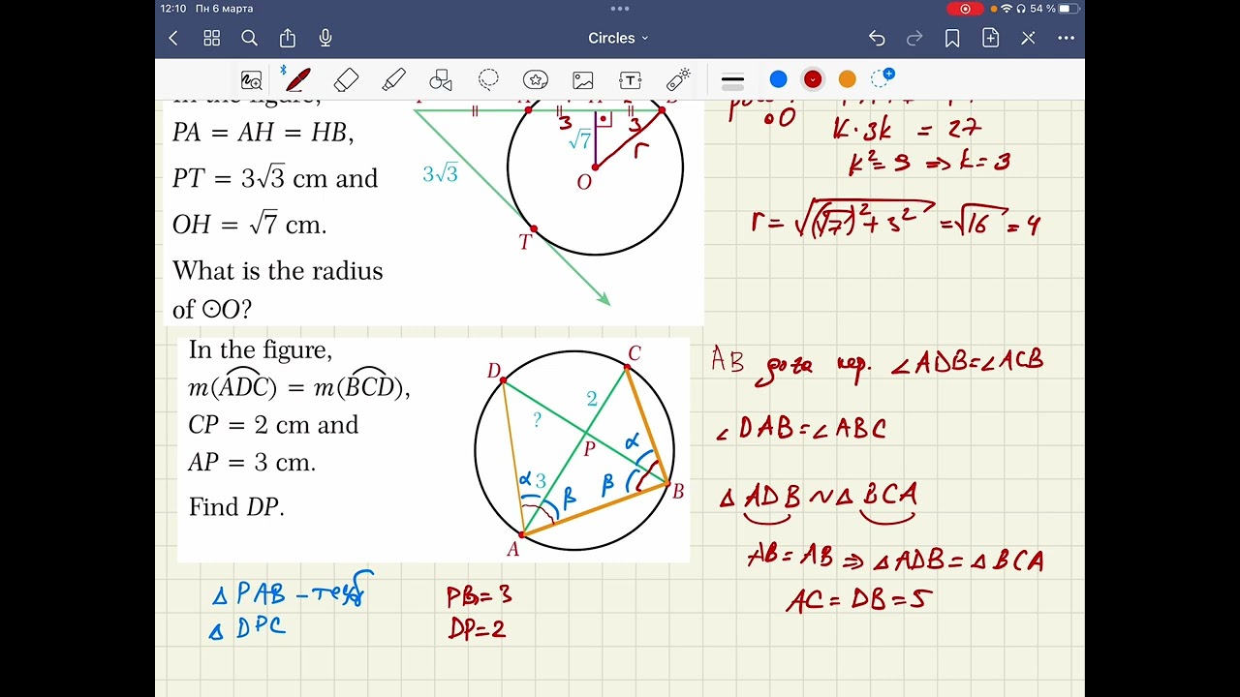This screenshot has width=1240, height=697.
Task: Tap point label P in the lower figure
Action: [x=588, y=448]
